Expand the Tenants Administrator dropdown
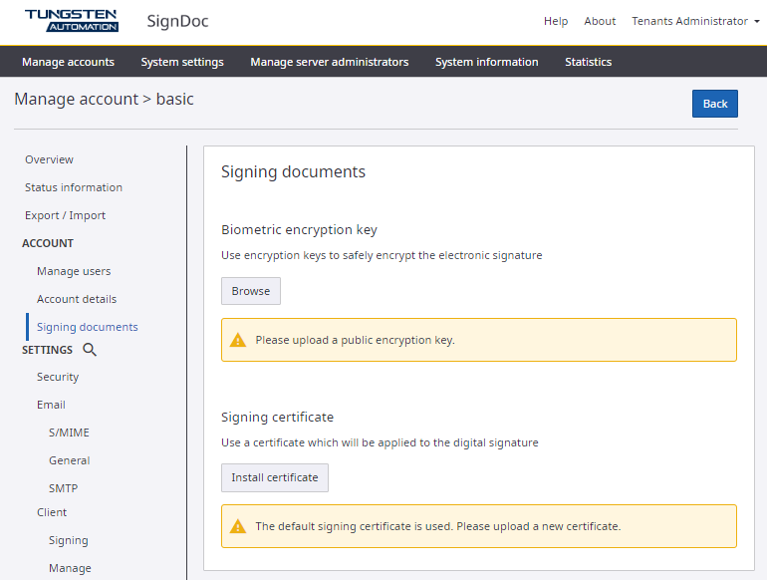Viewport: 767px width, 580px height. (695, 21)
